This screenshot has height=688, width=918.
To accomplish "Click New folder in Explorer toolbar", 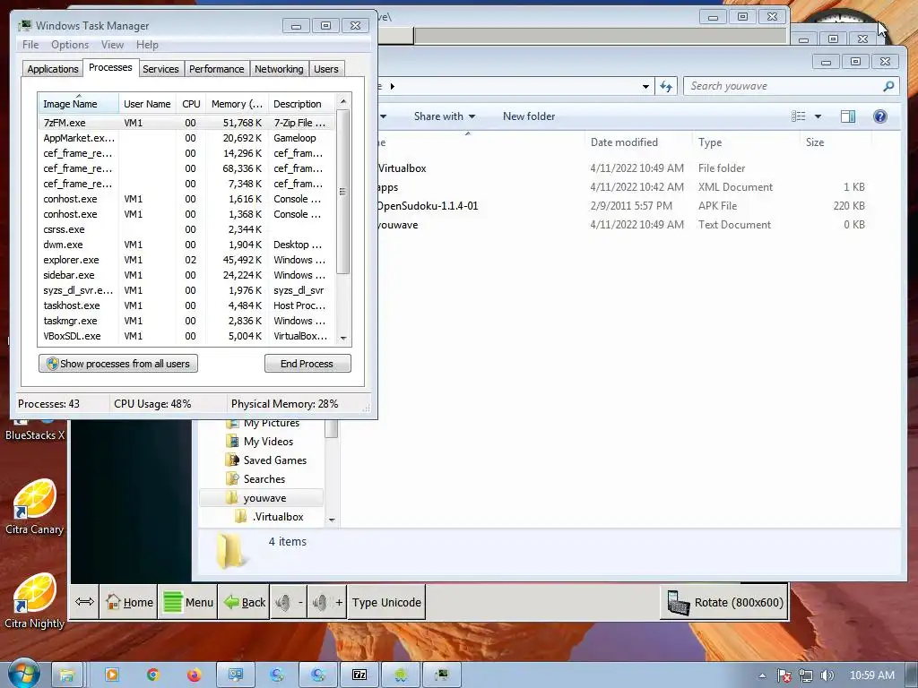I will [x=529, y=116].
